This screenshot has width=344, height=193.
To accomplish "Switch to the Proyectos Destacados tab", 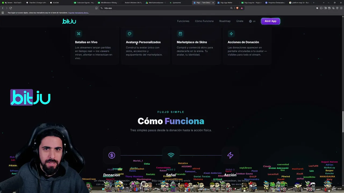I will click(x=275, y=3).
